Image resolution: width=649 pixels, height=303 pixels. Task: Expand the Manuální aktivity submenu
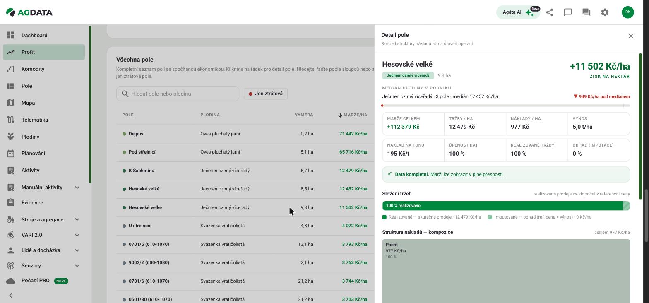coord(77,188)
